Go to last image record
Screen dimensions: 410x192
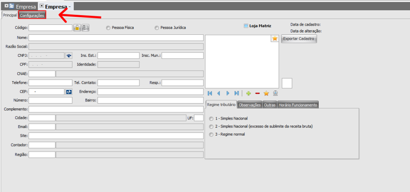237,93
